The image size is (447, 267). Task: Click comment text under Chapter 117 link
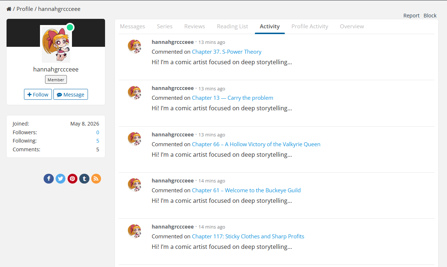click(222, 247)
